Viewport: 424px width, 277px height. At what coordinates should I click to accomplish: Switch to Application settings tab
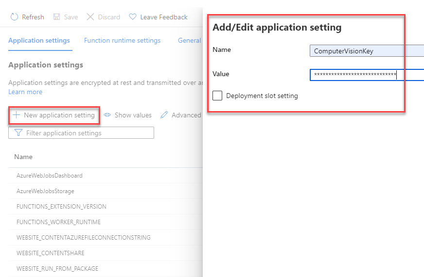coord(39,40)
